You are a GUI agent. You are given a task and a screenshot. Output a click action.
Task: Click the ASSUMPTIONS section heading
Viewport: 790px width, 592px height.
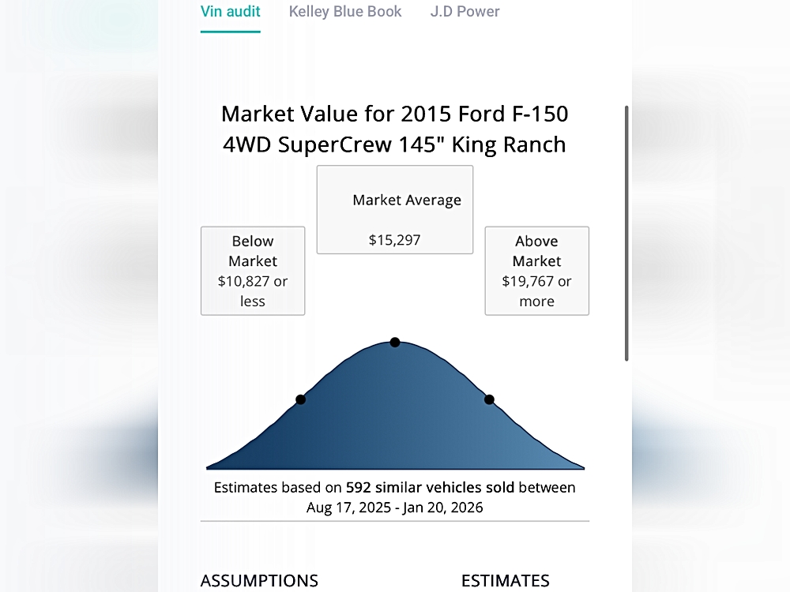pos(259,581)
